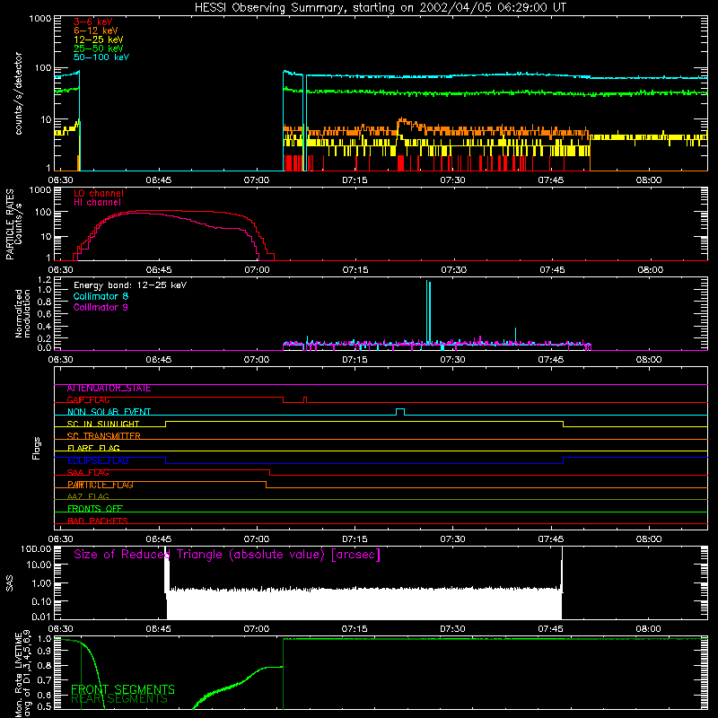Click the BAD_PACKETS flag label
Screen dimensions: 718x718
[x=98, y=521]
